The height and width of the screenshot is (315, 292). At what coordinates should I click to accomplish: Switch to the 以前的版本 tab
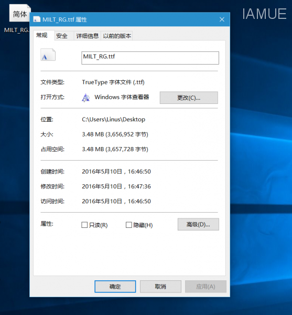pos(117,36)
